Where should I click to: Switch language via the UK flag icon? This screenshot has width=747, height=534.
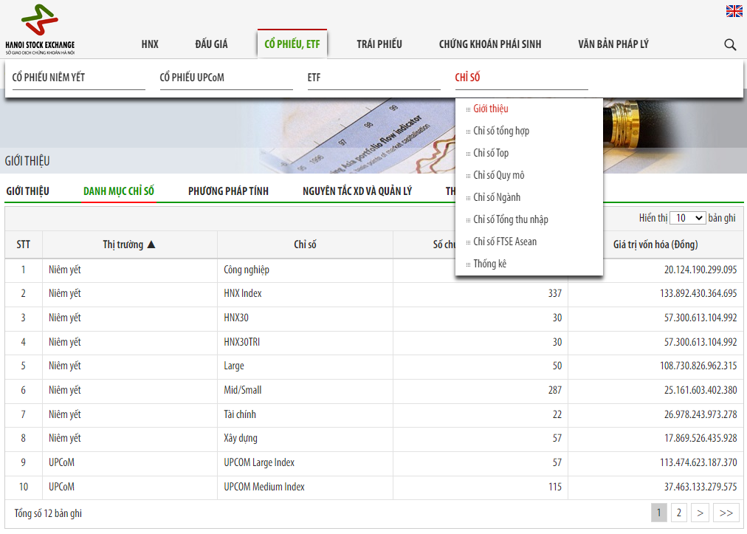point(734,11)
